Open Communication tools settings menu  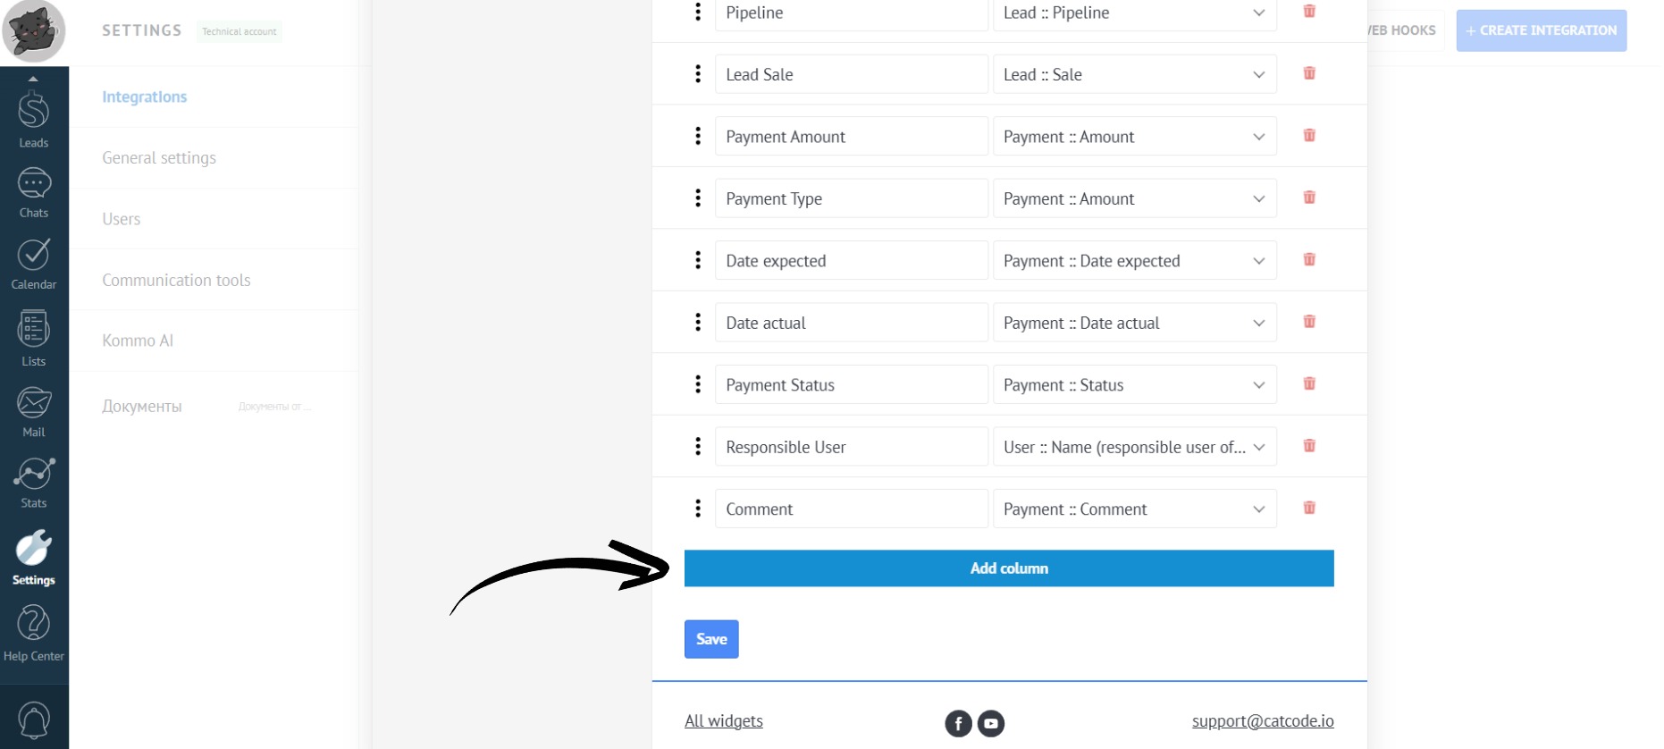[x=176, y=281]
